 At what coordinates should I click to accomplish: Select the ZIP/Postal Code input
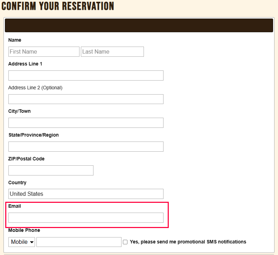point(51,170)
